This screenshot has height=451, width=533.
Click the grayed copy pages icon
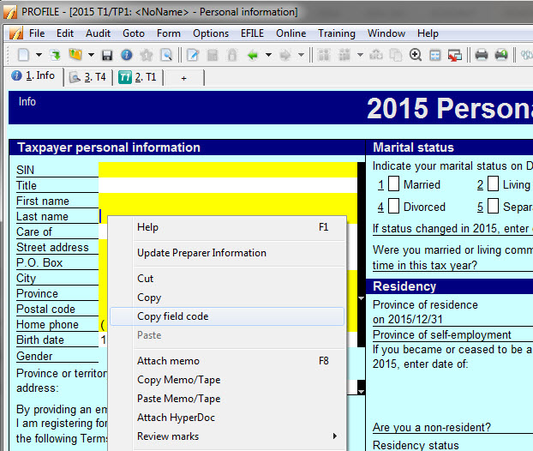pyautogui.click(x=396, y=55)
